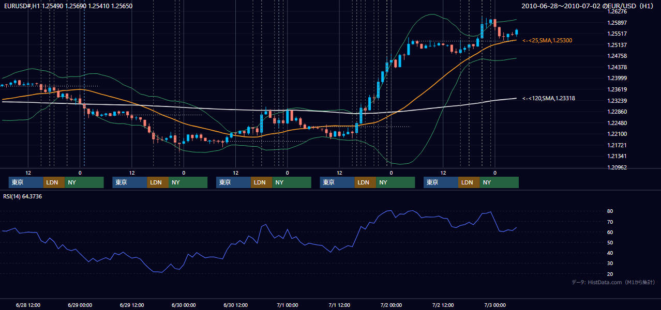Screen dimensions: 661x310
Task: Click the 7/1 00:00 date label
Action: coord(287,305)
